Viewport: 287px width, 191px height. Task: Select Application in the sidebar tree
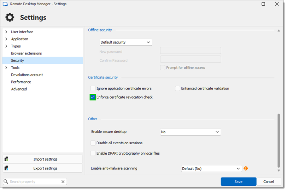tap(19, 39)
